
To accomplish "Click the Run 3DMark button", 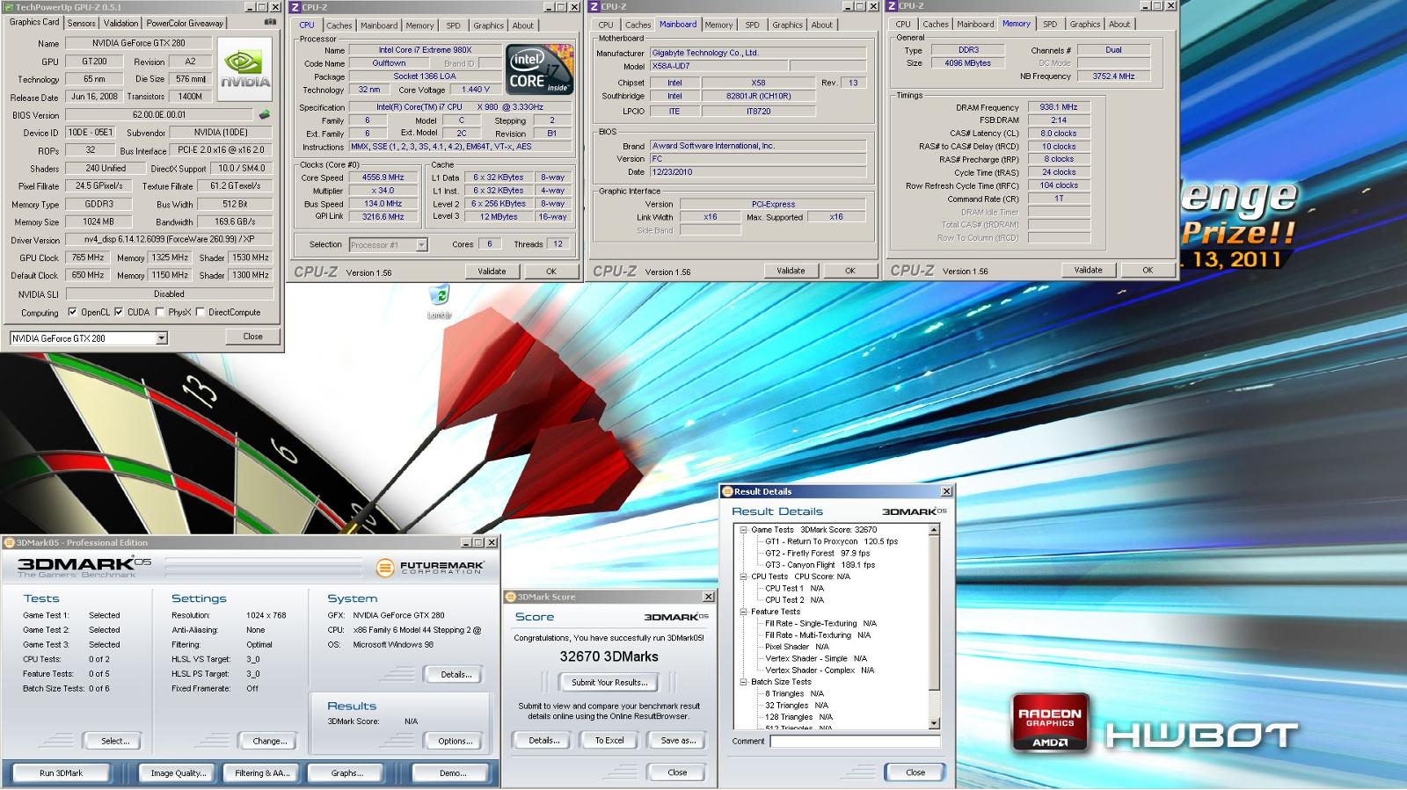I will [61, 772].
